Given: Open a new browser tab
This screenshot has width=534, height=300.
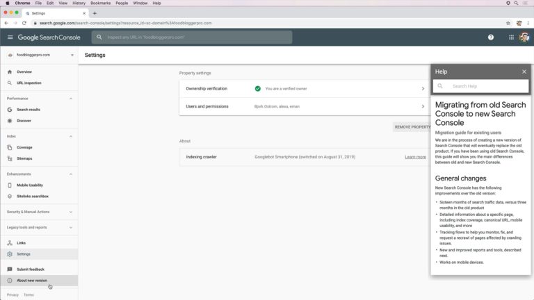Looking at the screenshot, I should (x=95, y=13).
